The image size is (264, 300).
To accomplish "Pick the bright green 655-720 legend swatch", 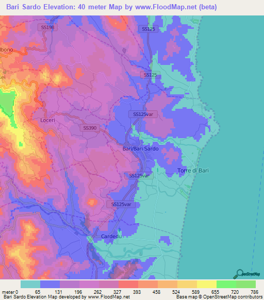I will [226, 285].
